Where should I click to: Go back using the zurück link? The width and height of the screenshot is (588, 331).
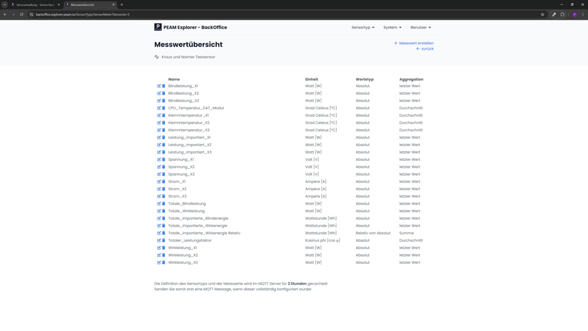point(425,49)
